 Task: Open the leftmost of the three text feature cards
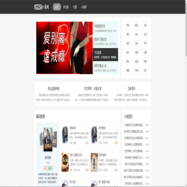(54, 94)
